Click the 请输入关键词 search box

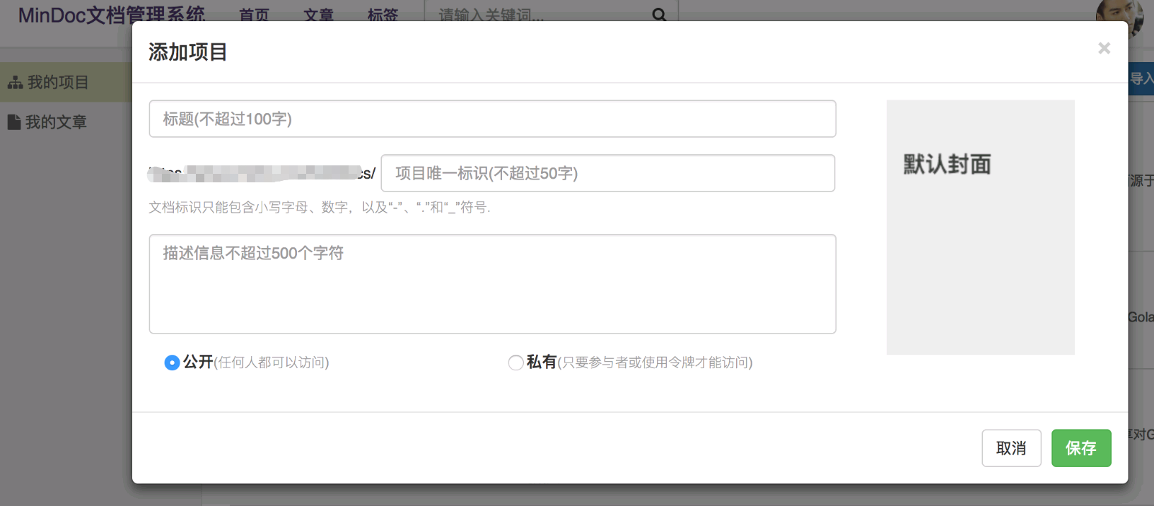537,14
